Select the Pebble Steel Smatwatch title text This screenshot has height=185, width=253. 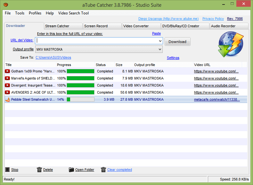[33, 99]
